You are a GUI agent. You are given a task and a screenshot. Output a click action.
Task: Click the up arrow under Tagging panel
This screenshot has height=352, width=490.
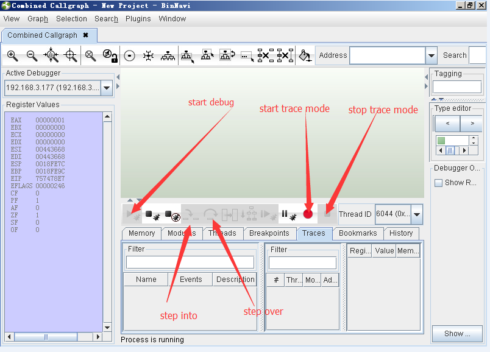point(434,99)
